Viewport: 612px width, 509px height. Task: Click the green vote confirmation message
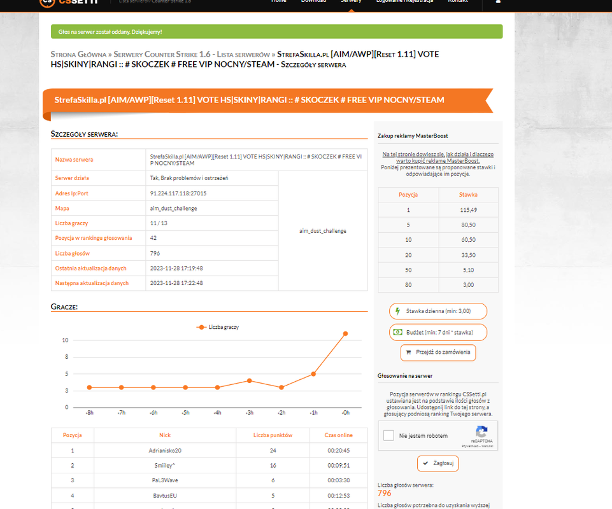click(277, 32)
